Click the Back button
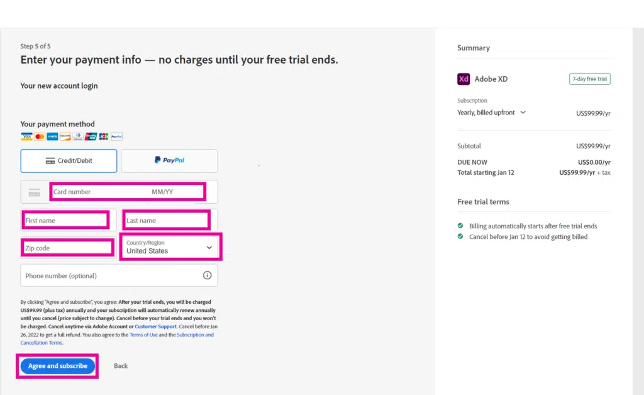The image size is (644, 395). pyautogui.click(x=120, y=365)
